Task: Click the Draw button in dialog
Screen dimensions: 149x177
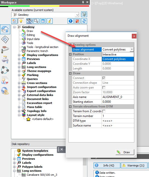Action: point(125,152)
